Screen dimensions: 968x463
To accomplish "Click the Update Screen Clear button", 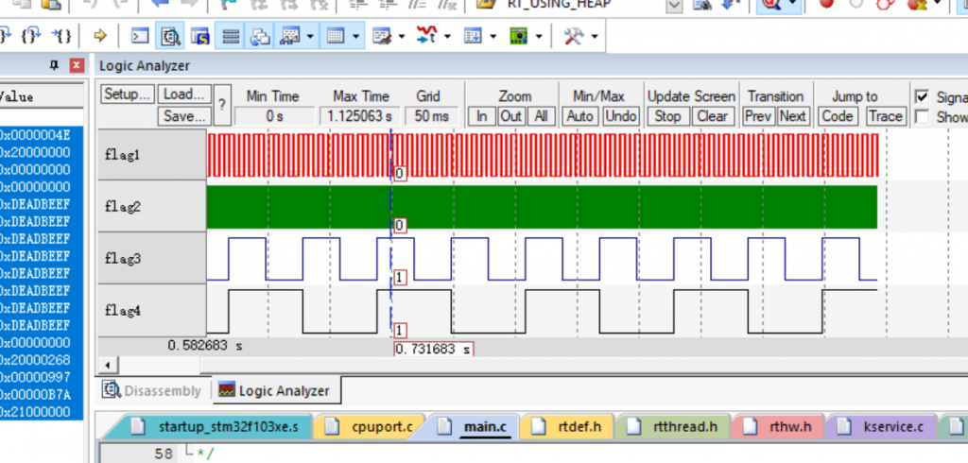I will pos(712,116).
